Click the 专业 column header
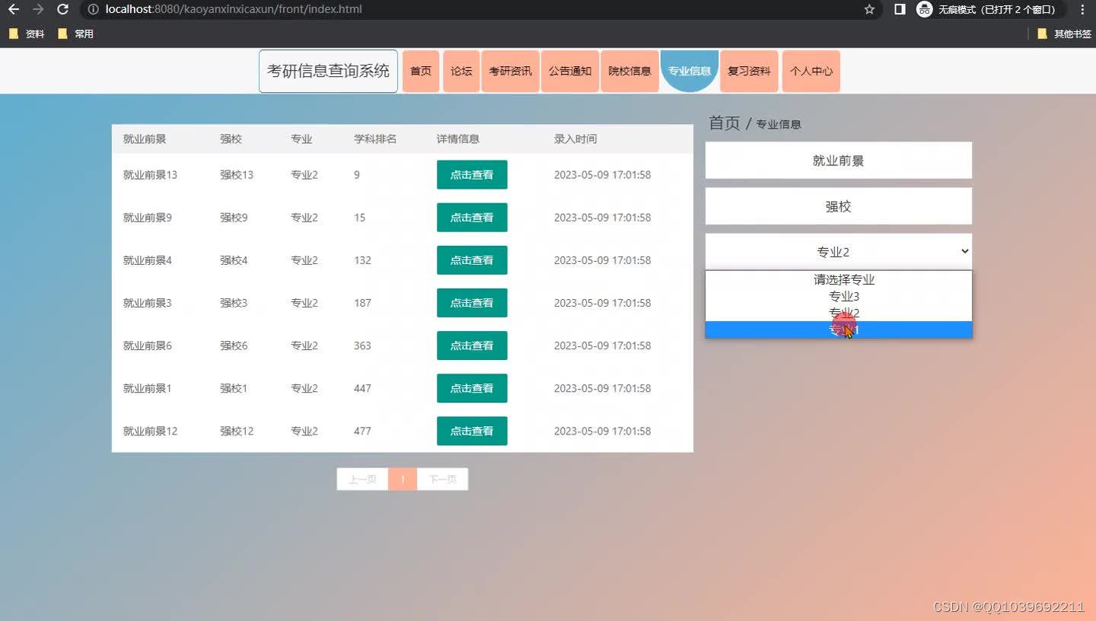This screenshot has width=1096, height=621. click(301, 139)
